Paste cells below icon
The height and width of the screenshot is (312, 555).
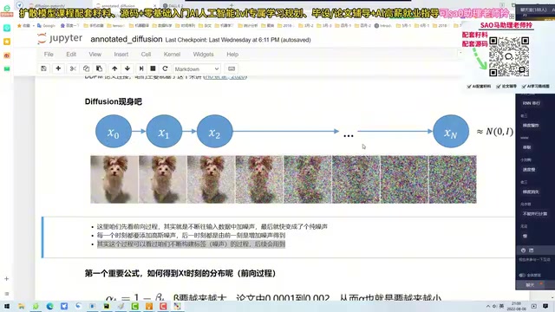[99, 68]
